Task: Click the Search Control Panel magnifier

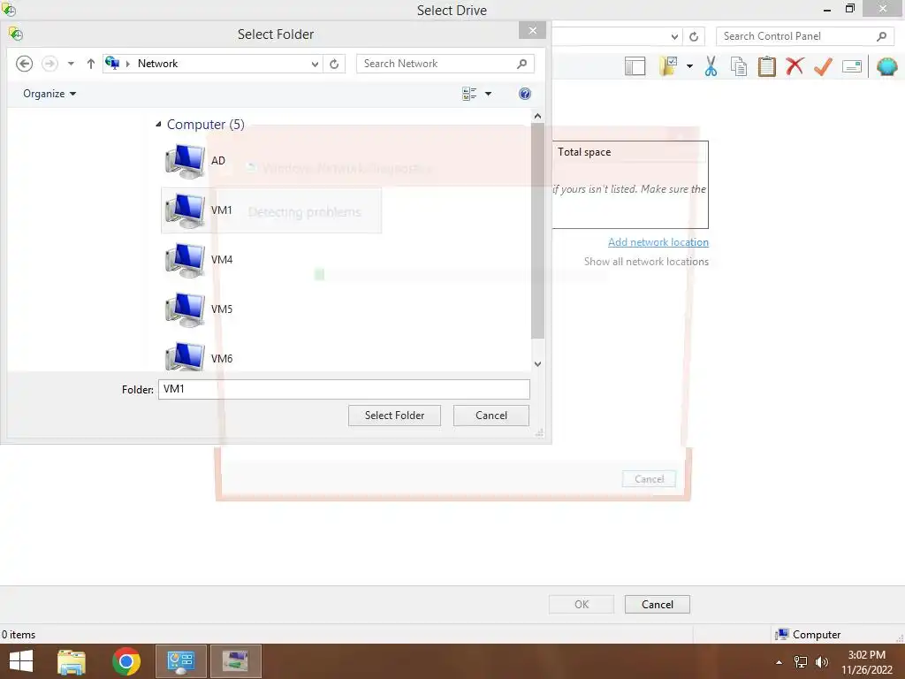Action: point(881,36)
